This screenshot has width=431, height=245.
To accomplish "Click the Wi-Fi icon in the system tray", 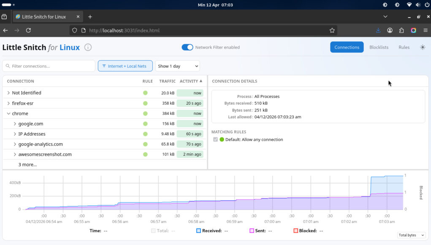I will point(409,5).
